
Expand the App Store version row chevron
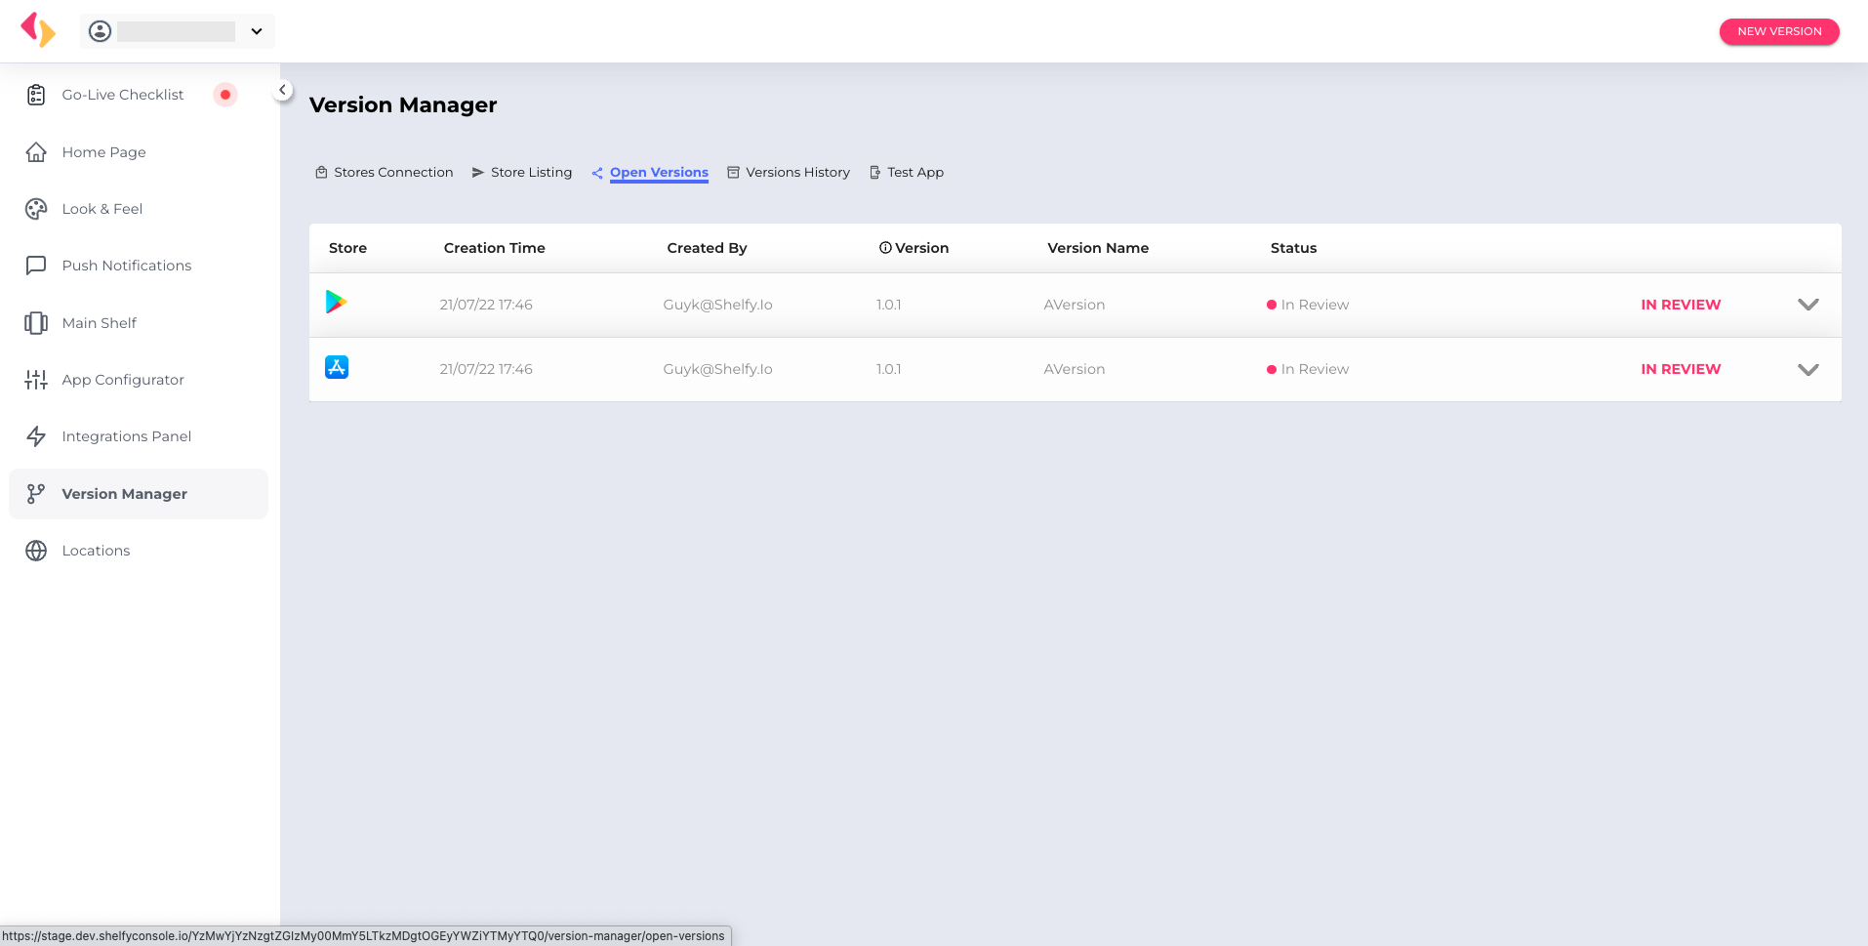1807,369
